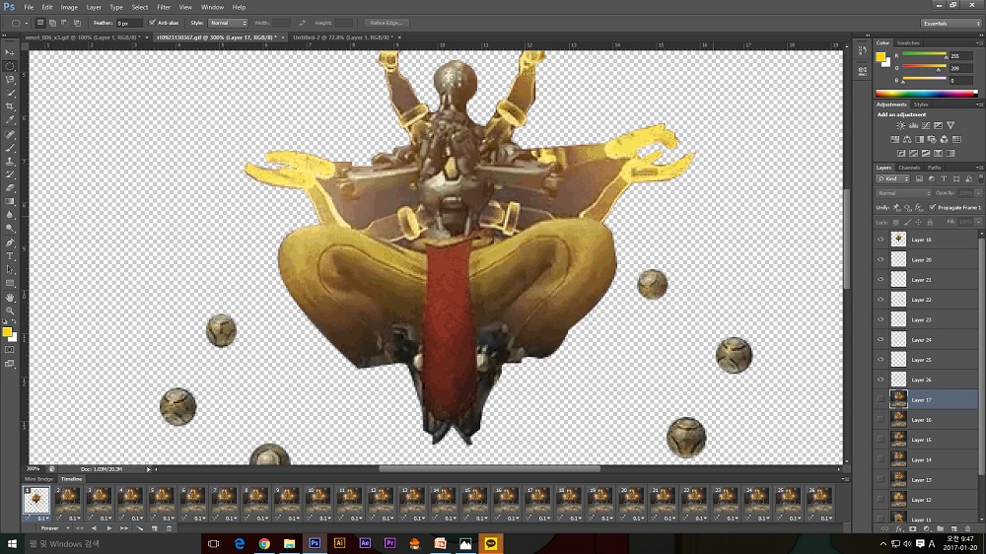Image resolution: width=986 pixels, height=554 pixels.
Task: Select the Lasso tool
Action: (x=10, y=80)
